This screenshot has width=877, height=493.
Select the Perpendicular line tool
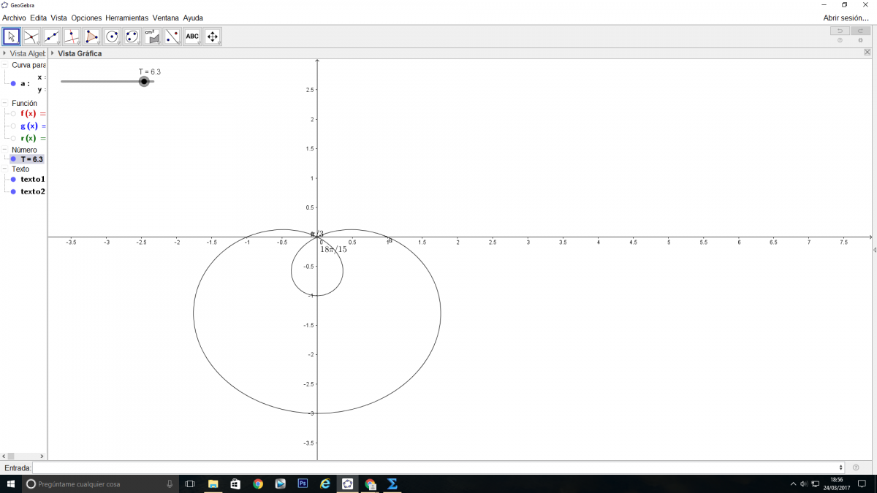72,37
